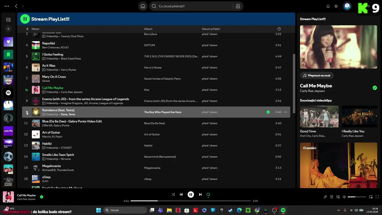Open the miniplayer icon
This screenshot has width=382, height=215.
371,197
